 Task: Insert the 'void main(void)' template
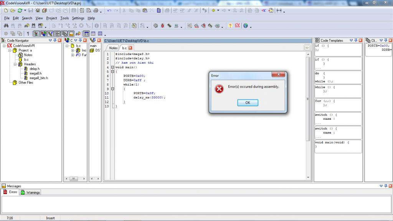point(338,146)
